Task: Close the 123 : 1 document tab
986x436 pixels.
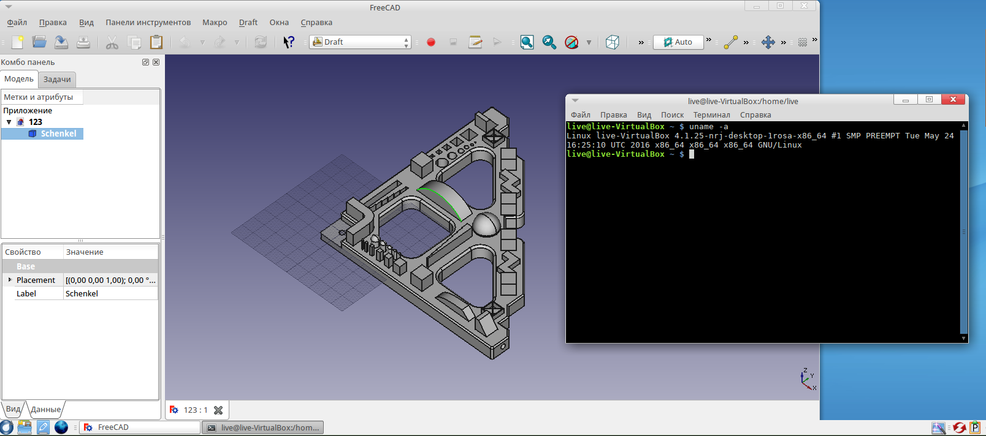Action: tap(218, 410)
